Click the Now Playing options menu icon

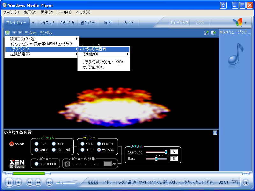click(x=7, y=33)
